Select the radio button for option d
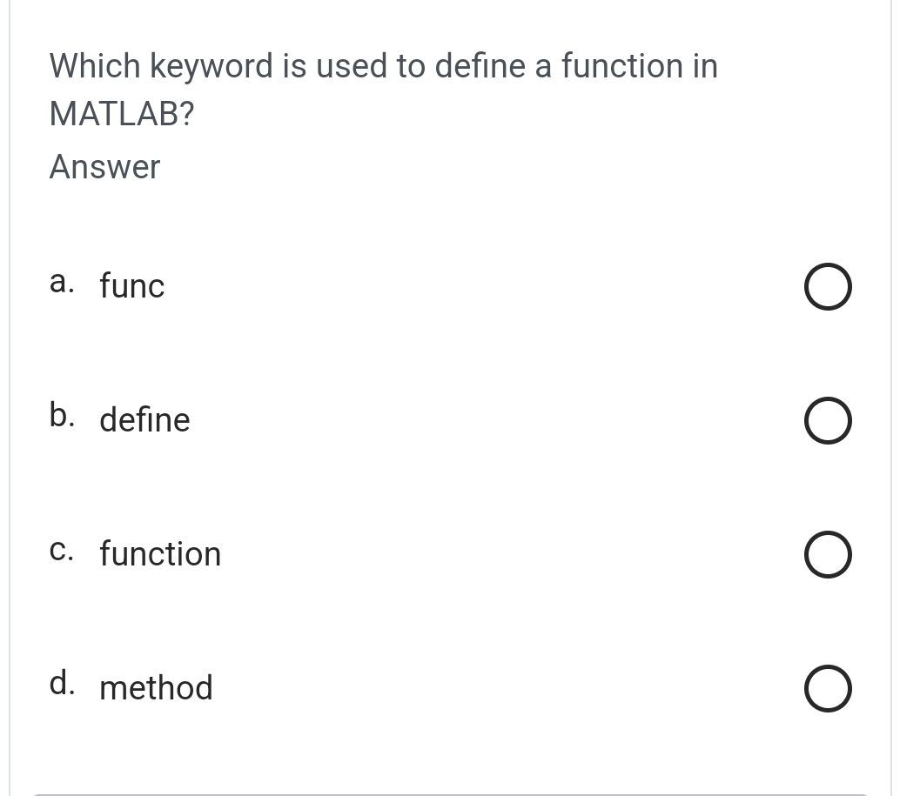This screenshot has width=920, height=796. pyautogui.click(x=827, y=688)
